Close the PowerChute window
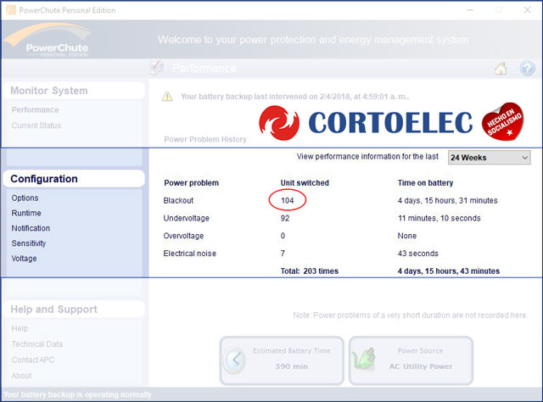Image resolution: width=543 pixels, height=402 pixels. 527,9
